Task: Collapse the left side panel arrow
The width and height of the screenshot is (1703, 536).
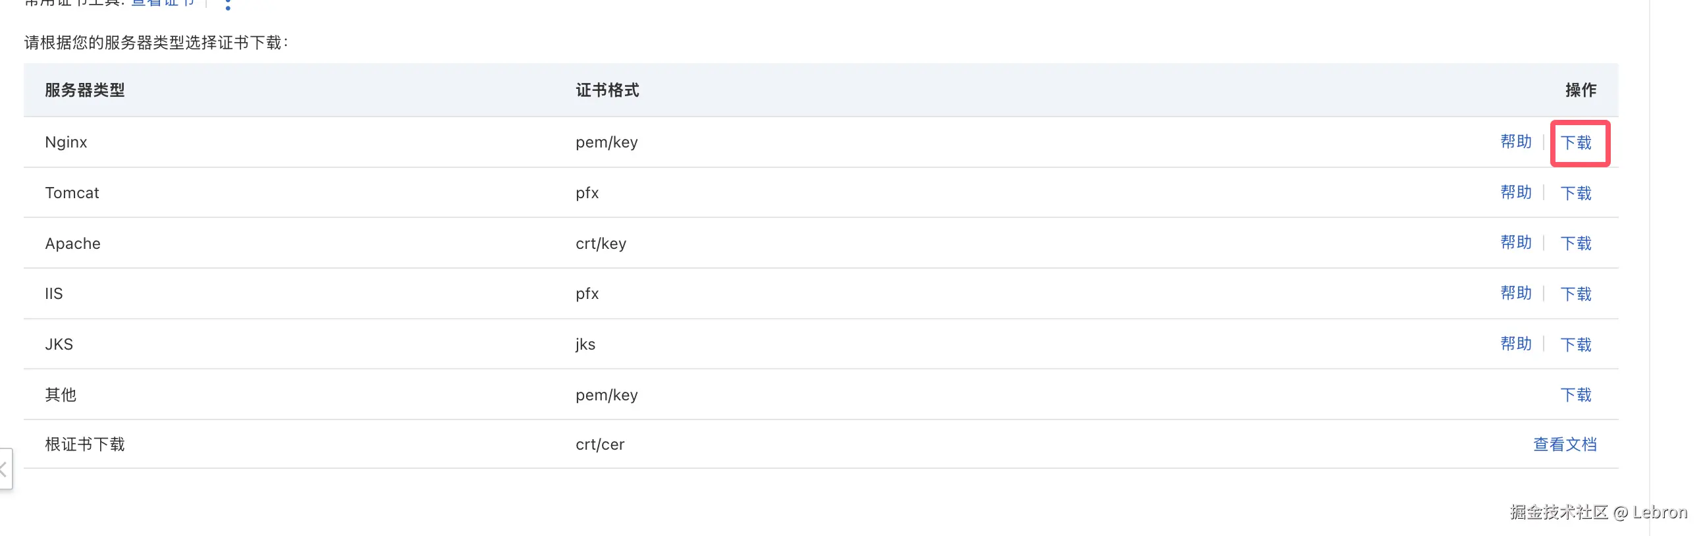Action: point(5,469)
